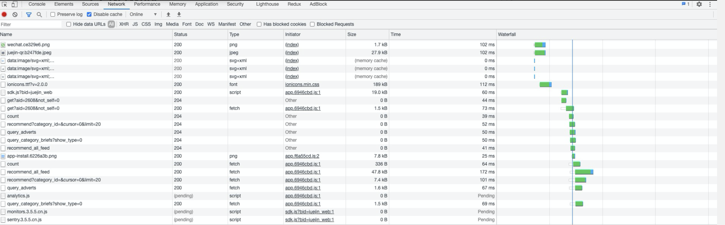Filter requests by Media type

coord(172,24)
